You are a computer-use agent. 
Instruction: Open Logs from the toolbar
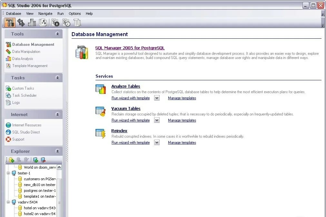77,23
